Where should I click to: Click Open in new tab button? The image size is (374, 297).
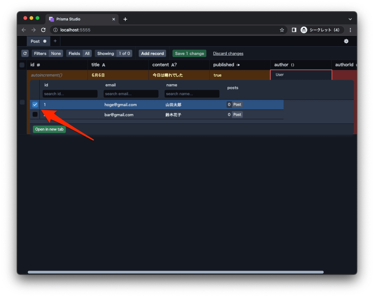50,129
